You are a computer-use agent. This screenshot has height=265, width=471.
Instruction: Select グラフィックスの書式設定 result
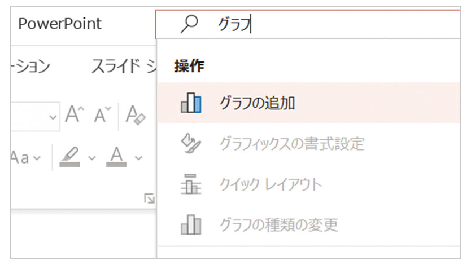(309, 144)
